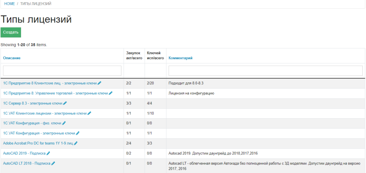Focus the Комментарий filter input field
The height and width of the screenshot is (173, 366).
pos(265,70)
